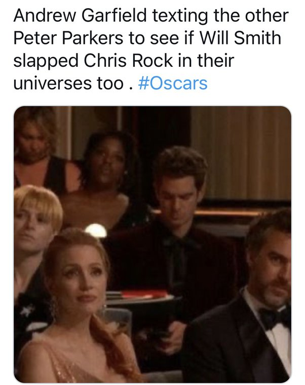Open the attached tweet photo
The image size is (305, 385).
point(152,244)
